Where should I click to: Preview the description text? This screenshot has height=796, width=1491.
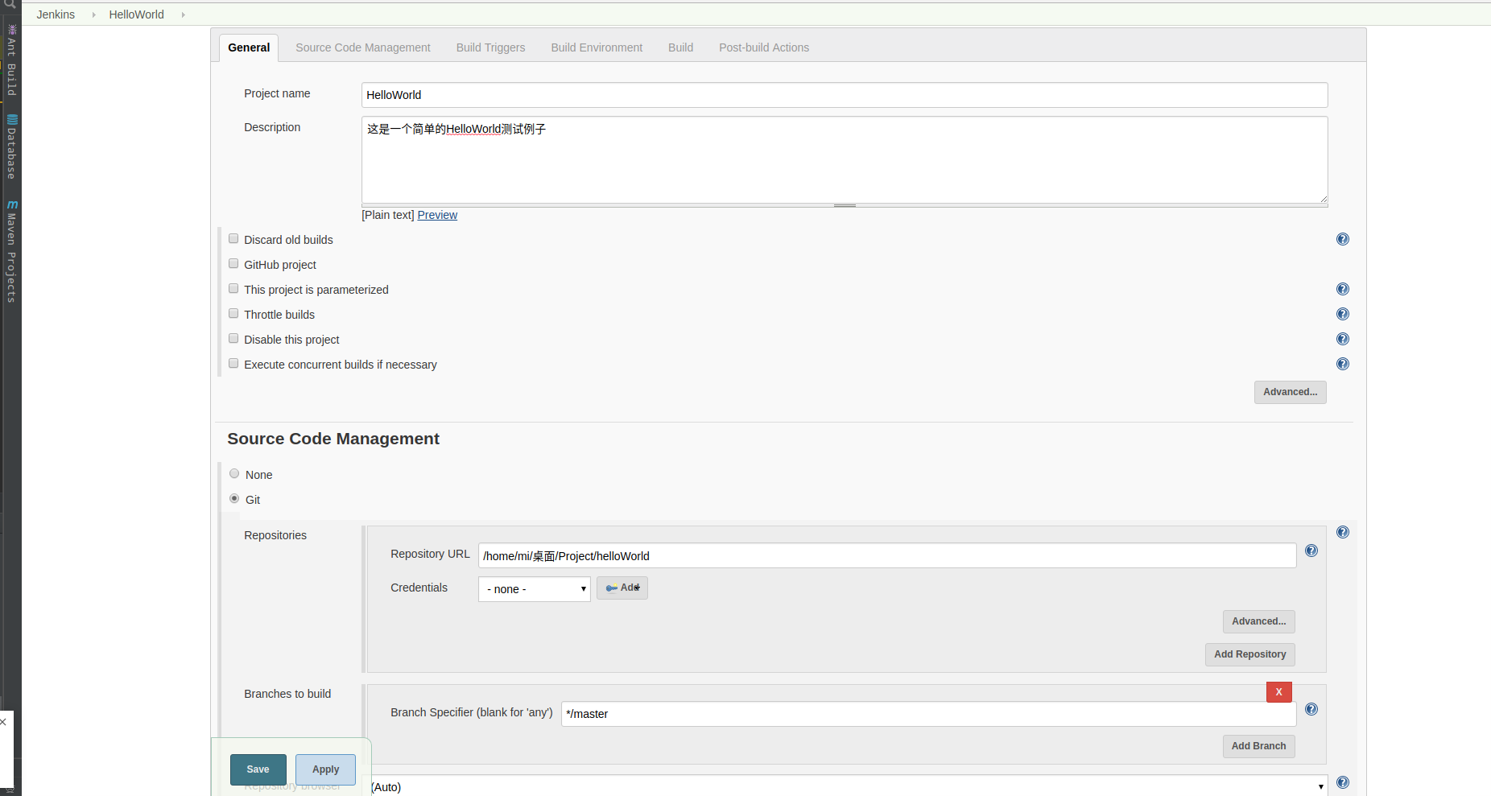coord(437,215)
